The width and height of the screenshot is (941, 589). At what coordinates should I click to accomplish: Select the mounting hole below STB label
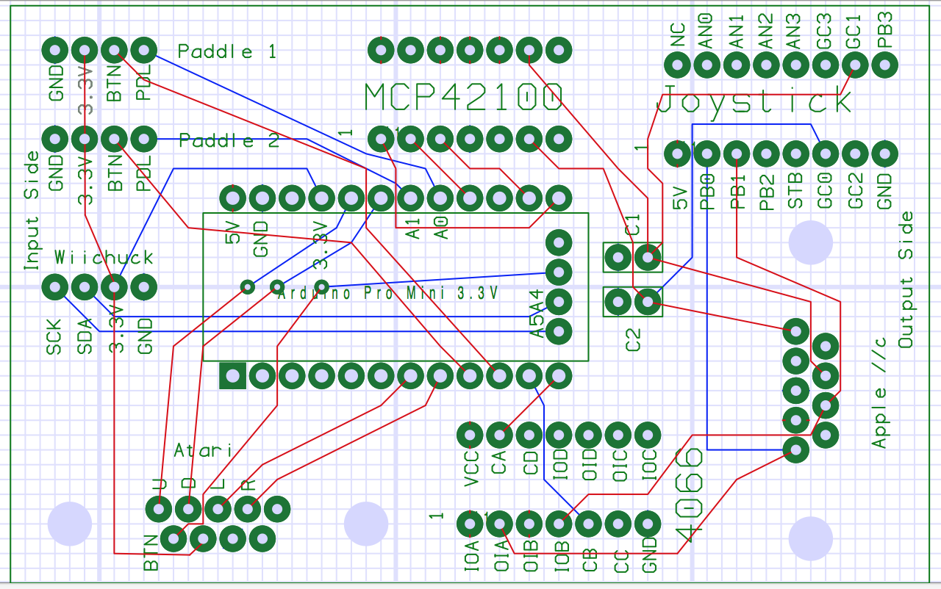(809, 242)
